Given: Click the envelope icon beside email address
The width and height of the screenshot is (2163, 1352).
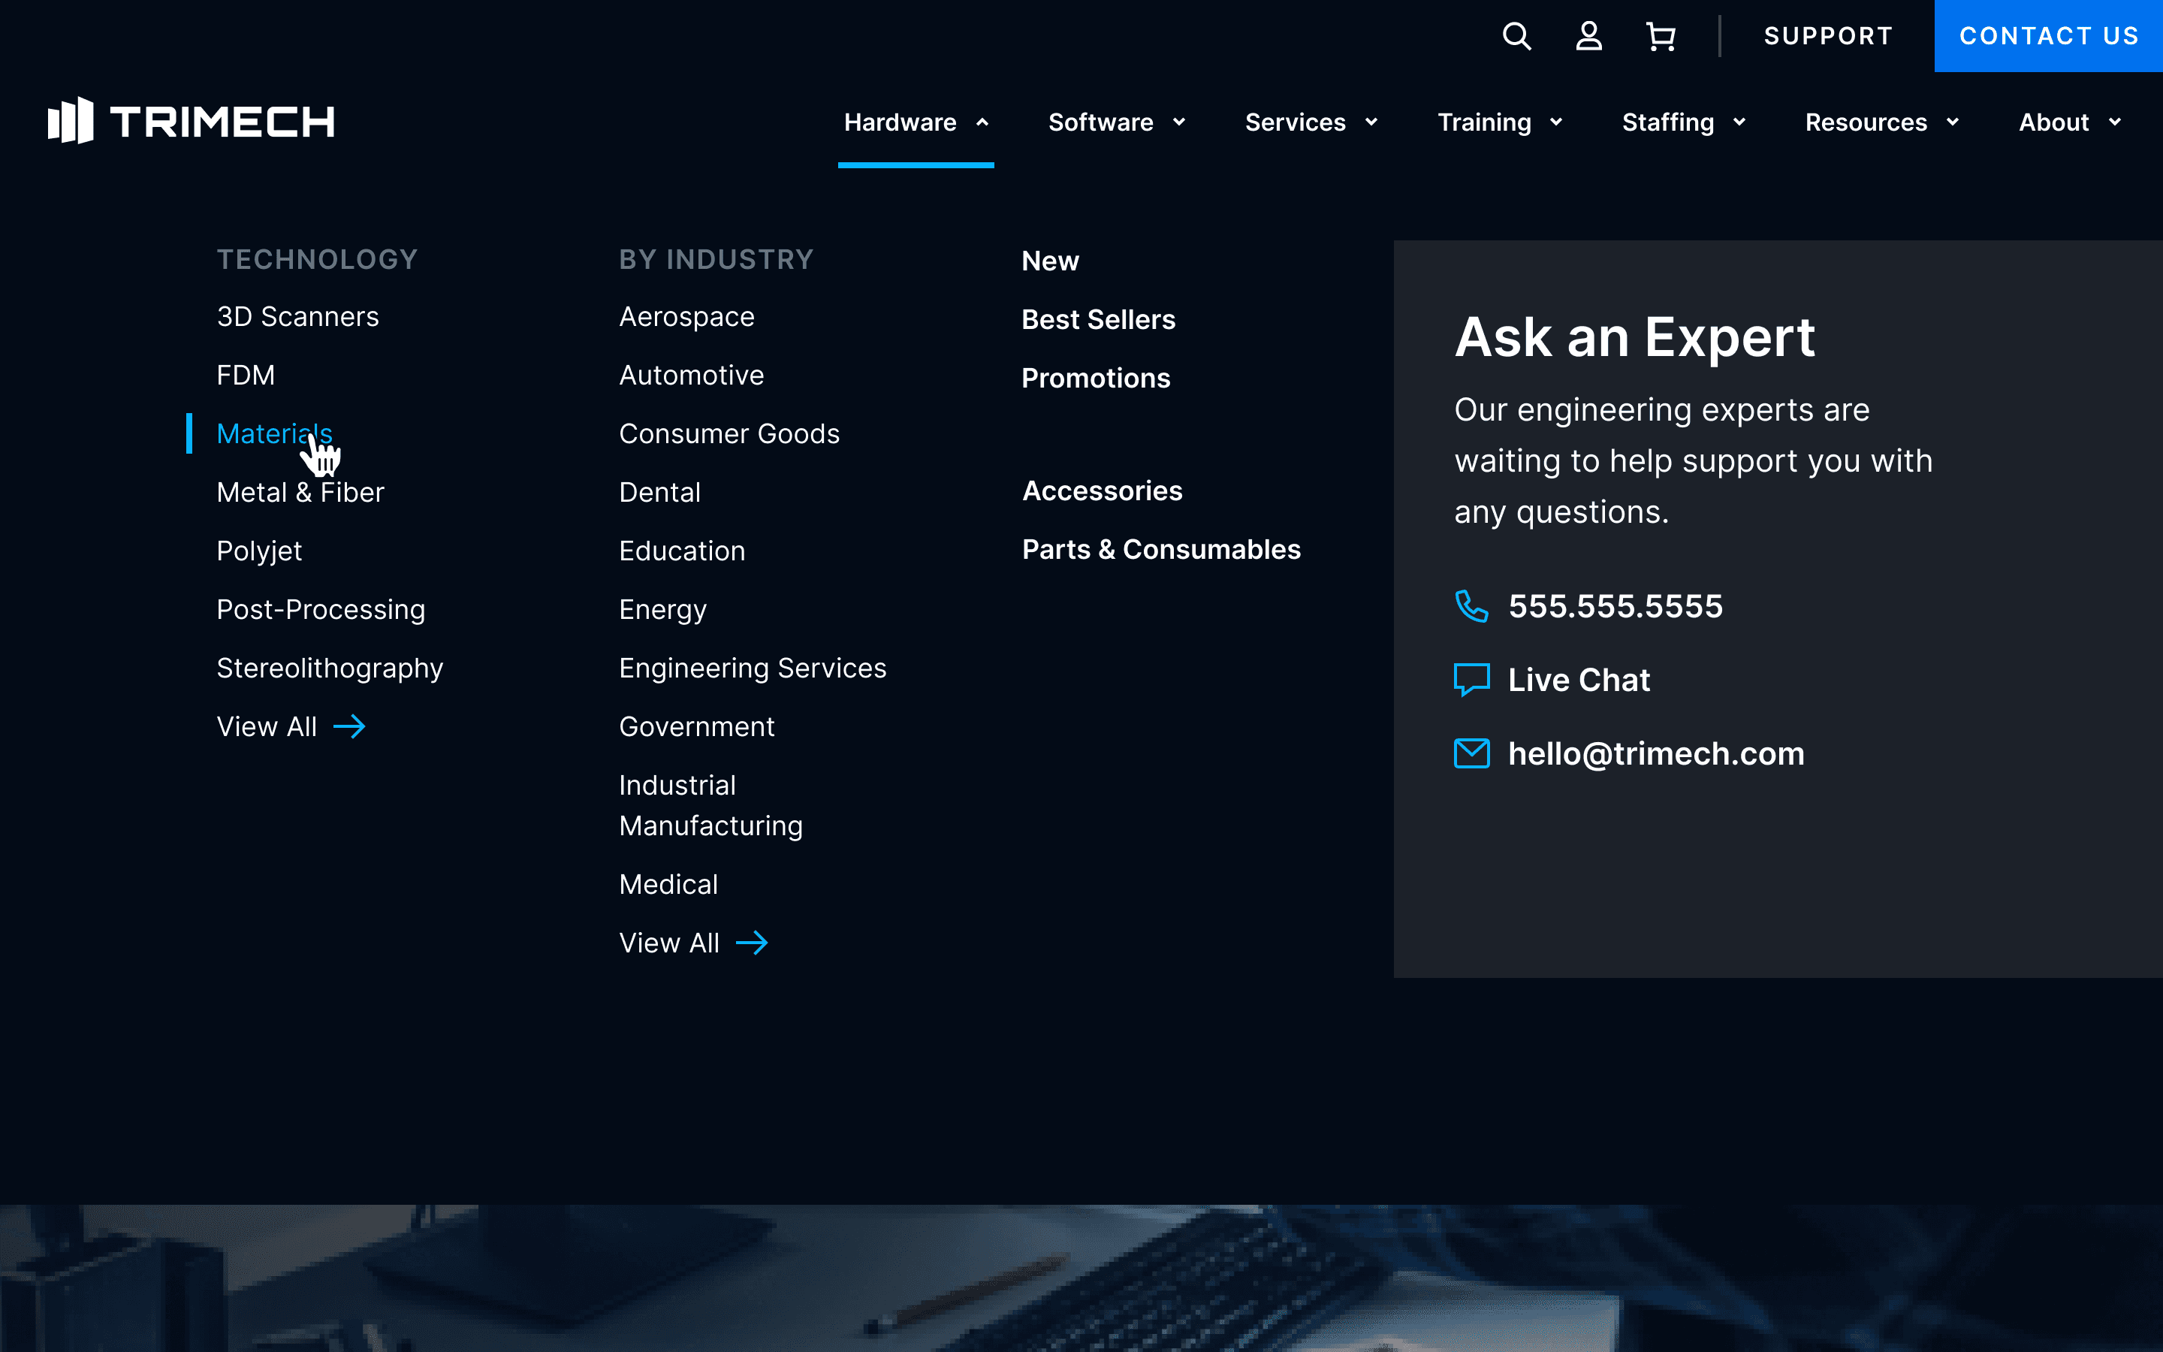Looking at the screenshot, I should pos(1471,754).
